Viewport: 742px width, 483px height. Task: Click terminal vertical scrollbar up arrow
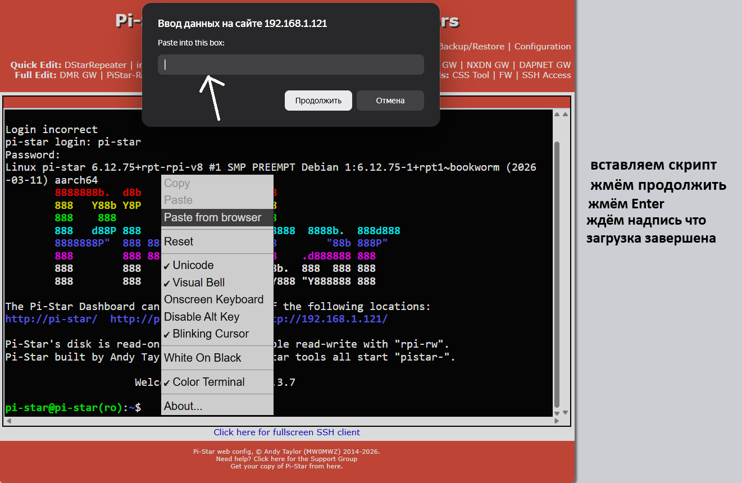click(x=557, y=114)
